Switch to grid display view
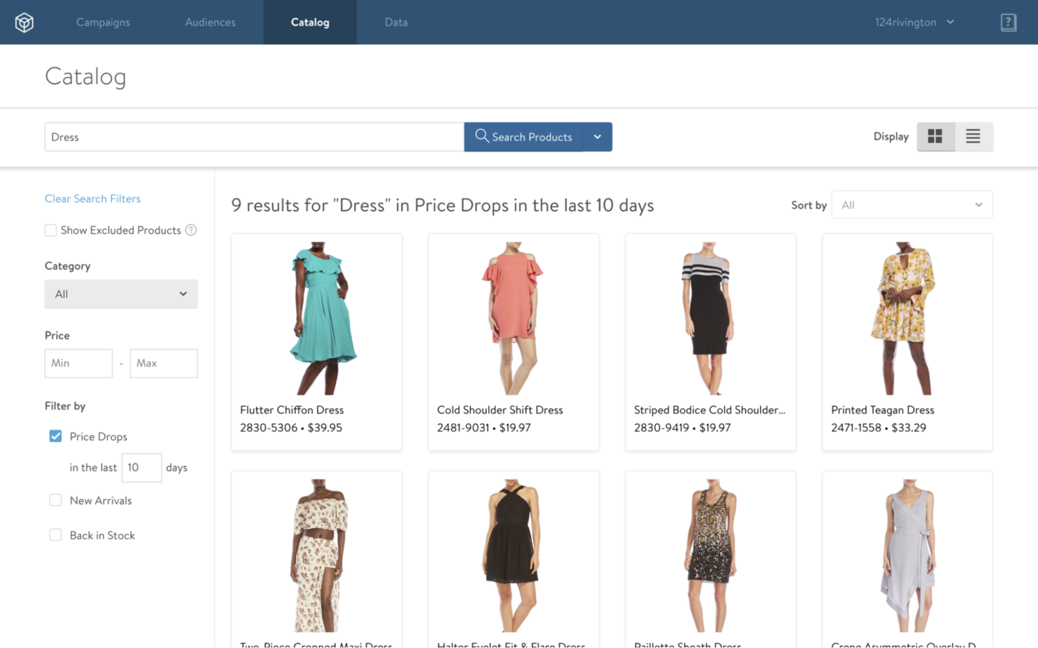Screen dimensions: 1038x648 (935, 136)
